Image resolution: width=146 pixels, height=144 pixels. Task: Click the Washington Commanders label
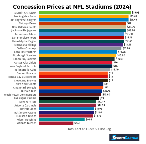pyautogui.click(x=20, y=95)
